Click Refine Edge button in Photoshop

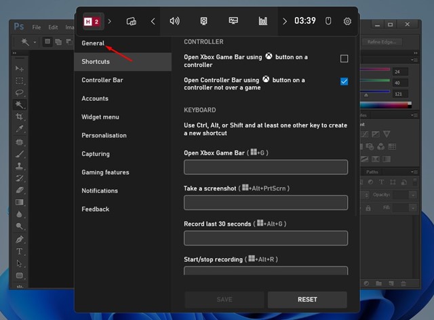pos(382,42)
